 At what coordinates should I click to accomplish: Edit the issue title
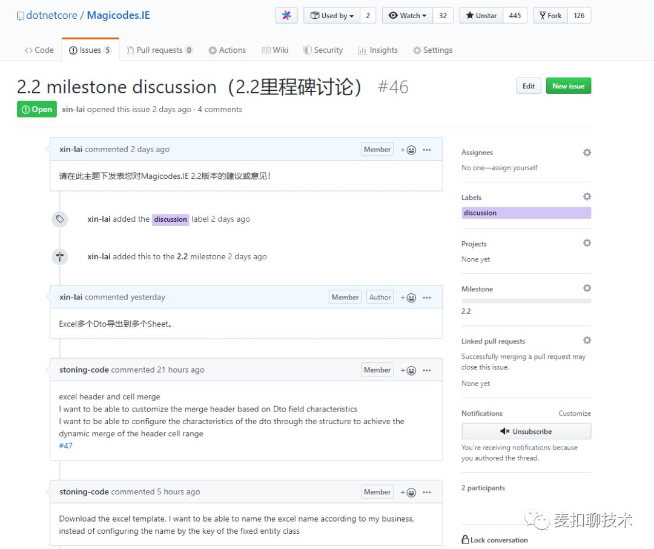pyautogui.click(x=529, y=86)
